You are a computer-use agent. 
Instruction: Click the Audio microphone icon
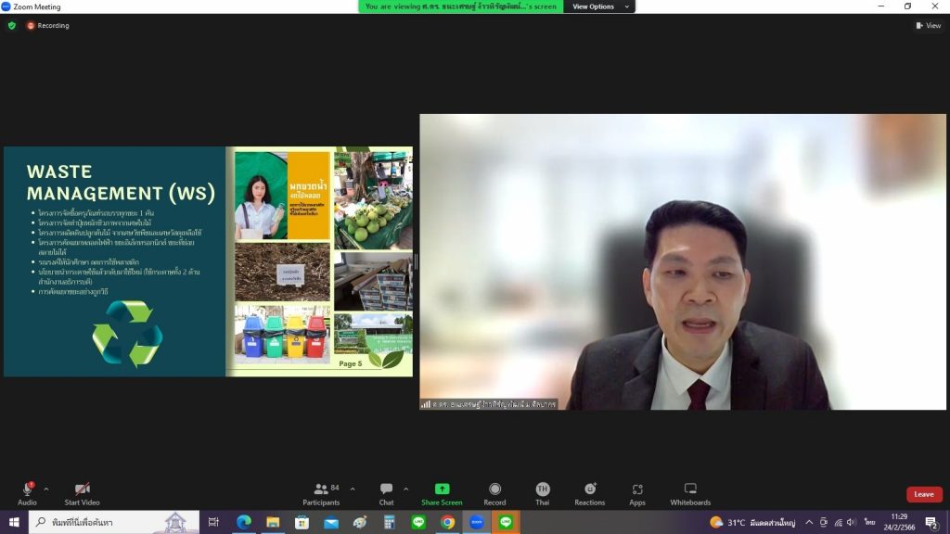click(27, 489)
